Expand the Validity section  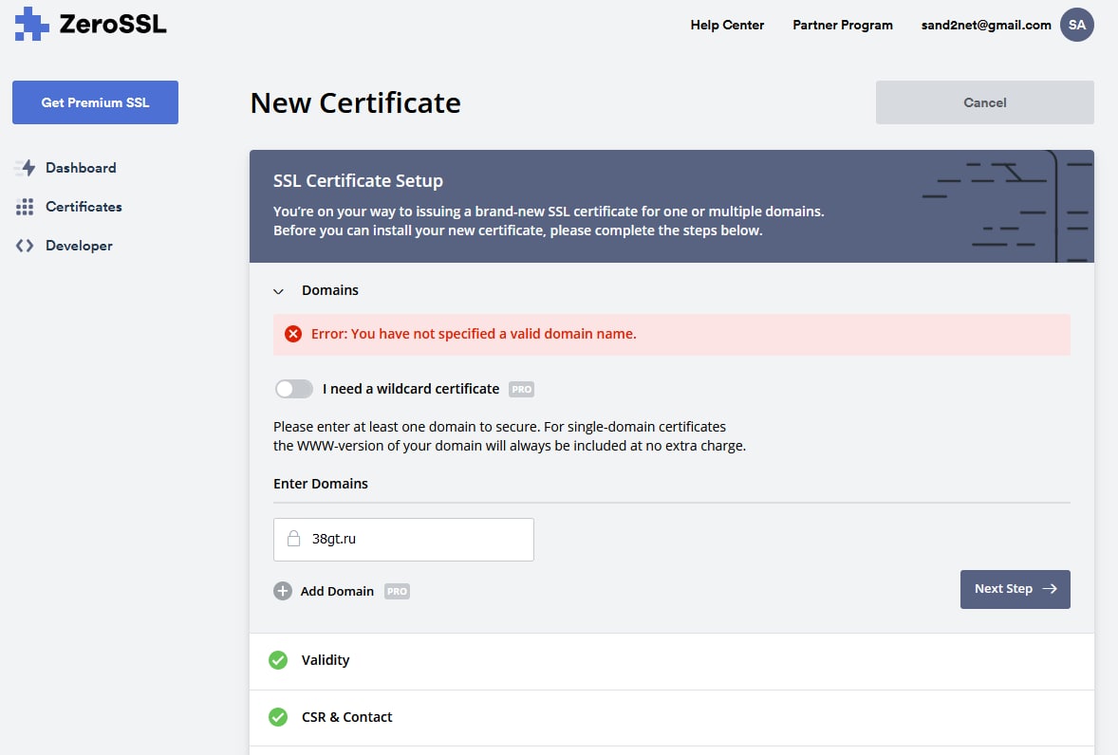tap(326, 660)
